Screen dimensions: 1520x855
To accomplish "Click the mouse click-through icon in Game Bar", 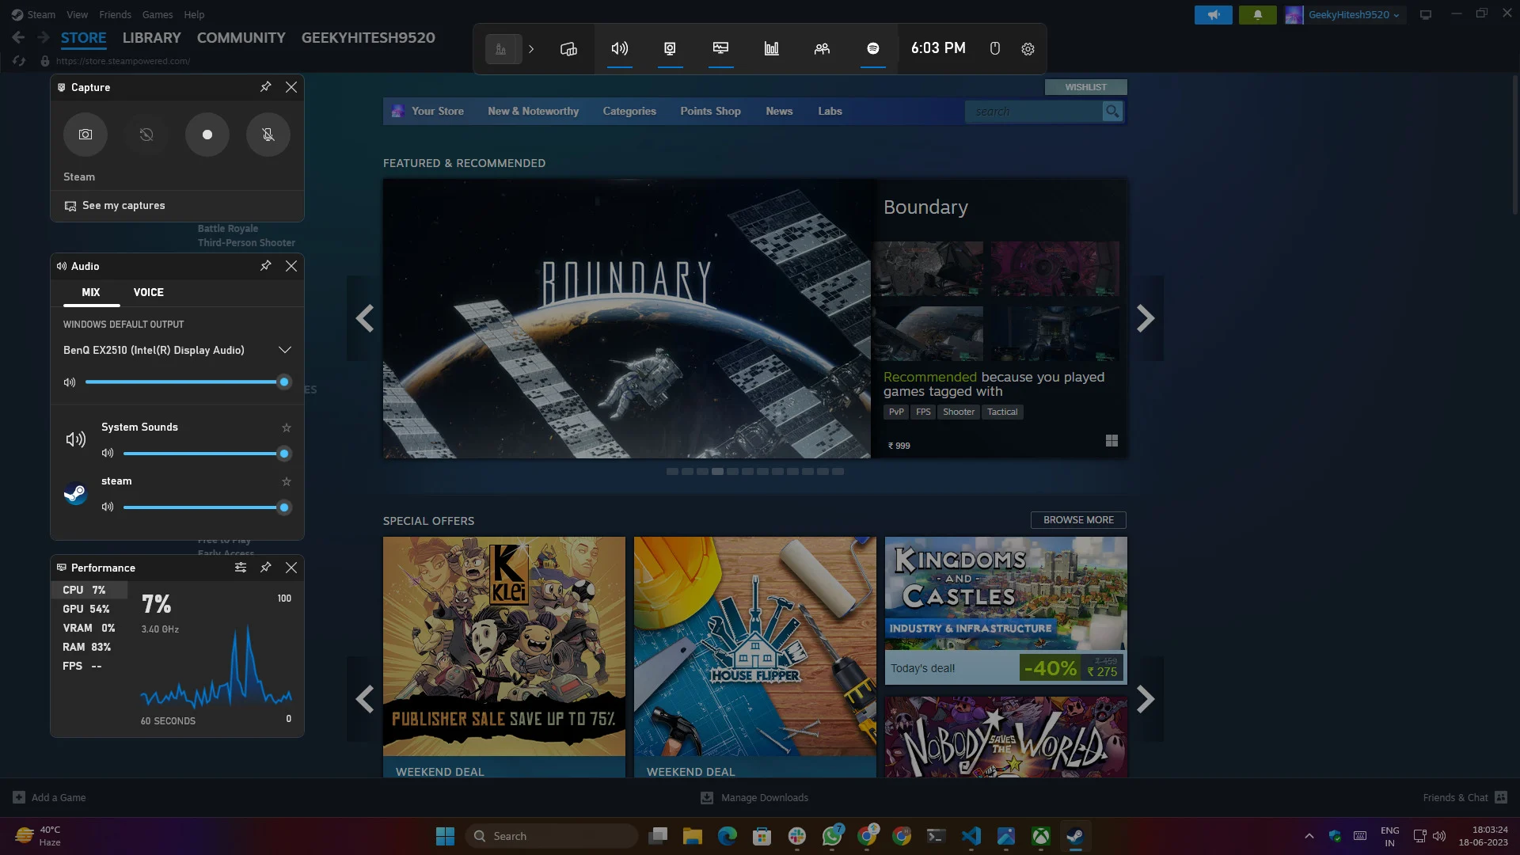I will click(x=995, y=49).
